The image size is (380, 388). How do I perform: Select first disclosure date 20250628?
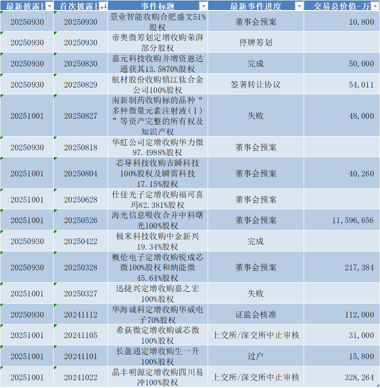click(80, 199)
